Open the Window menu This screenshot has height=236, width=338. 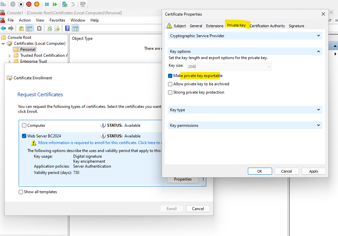(x=78, y=20)
